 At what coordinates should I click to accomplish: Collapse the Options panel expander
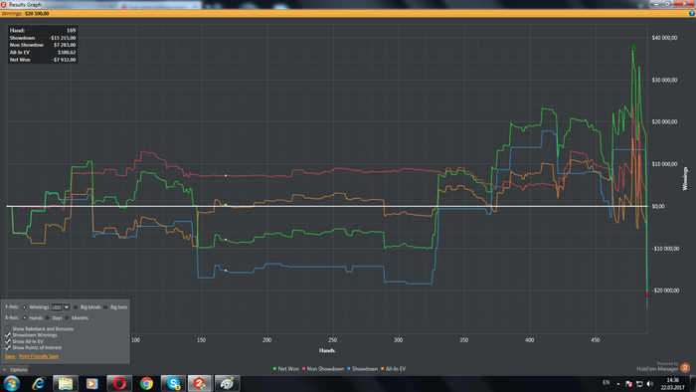pyautogui.click(x=4, y=370)
